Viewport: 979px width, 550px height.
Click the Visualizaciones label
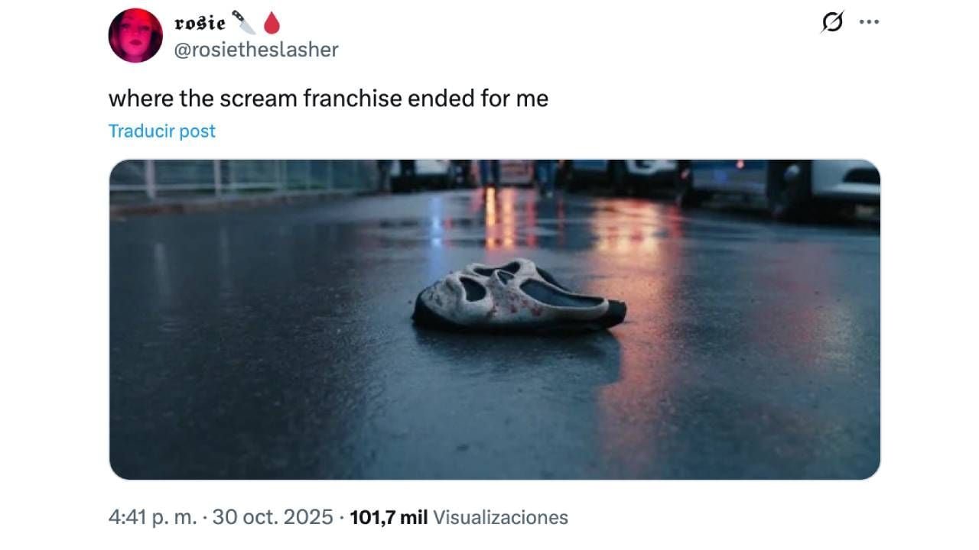pos(500,517)
